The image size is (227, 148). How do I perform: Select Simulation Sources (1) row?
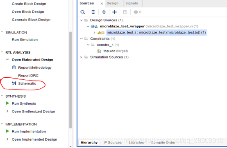pos(109,57)
